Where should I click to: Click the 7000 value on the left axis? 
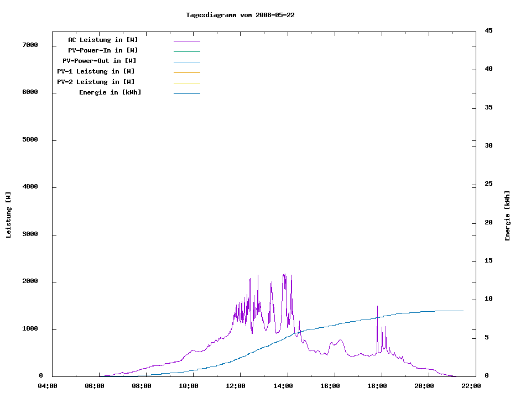point(30,45)
